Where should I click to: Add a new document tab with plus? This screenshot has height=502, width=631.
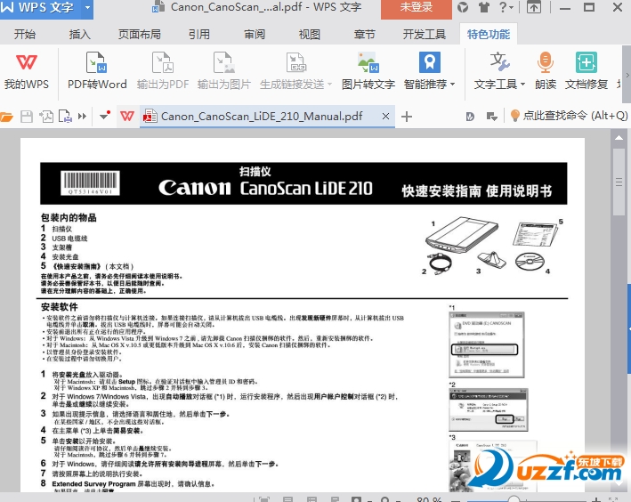[x=407, y=117]
